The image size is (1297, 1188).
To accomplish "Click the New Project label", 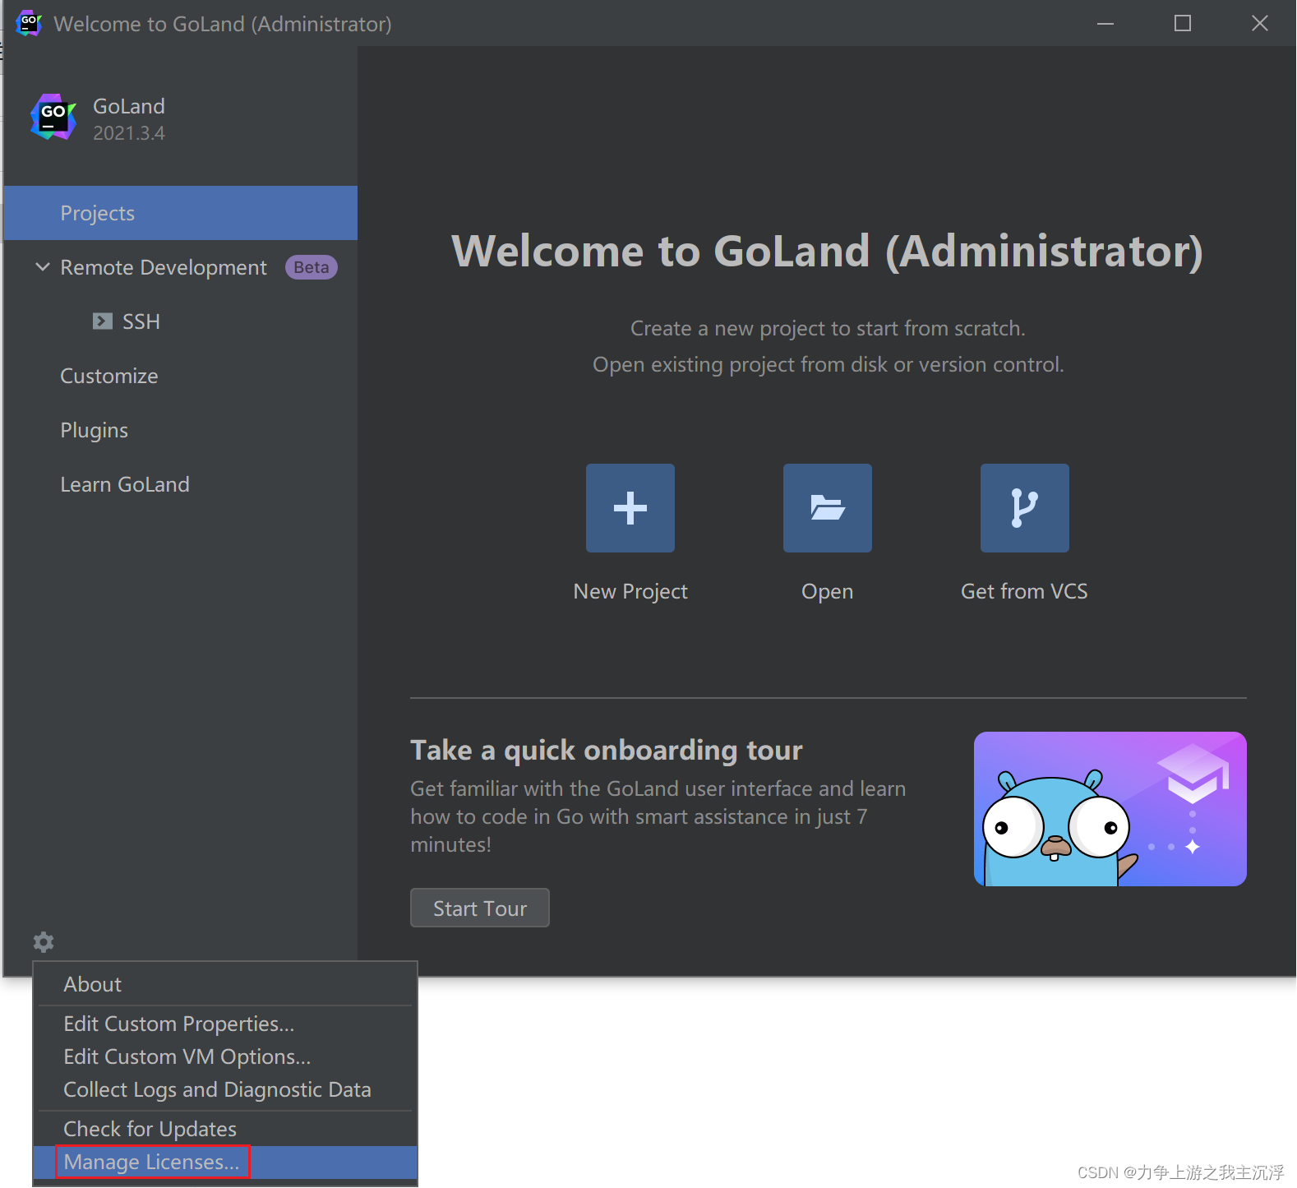I will coord(630,591).
